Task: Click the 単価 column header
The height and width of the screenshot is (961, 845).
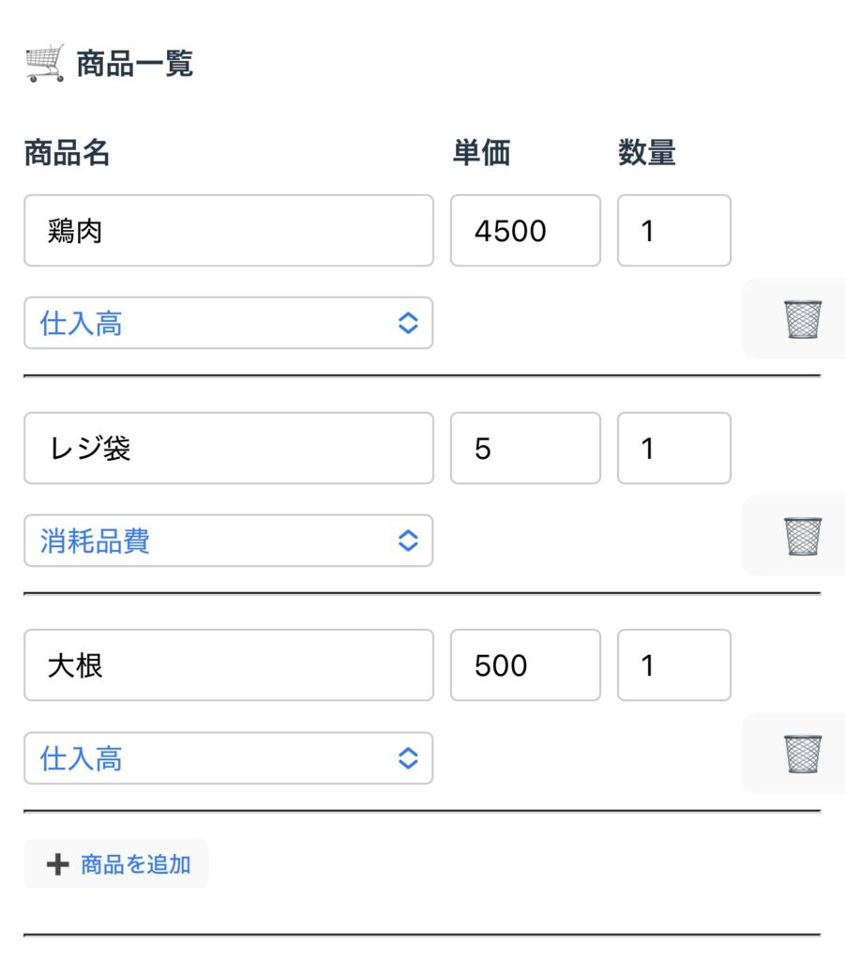Action: (481, 152)
